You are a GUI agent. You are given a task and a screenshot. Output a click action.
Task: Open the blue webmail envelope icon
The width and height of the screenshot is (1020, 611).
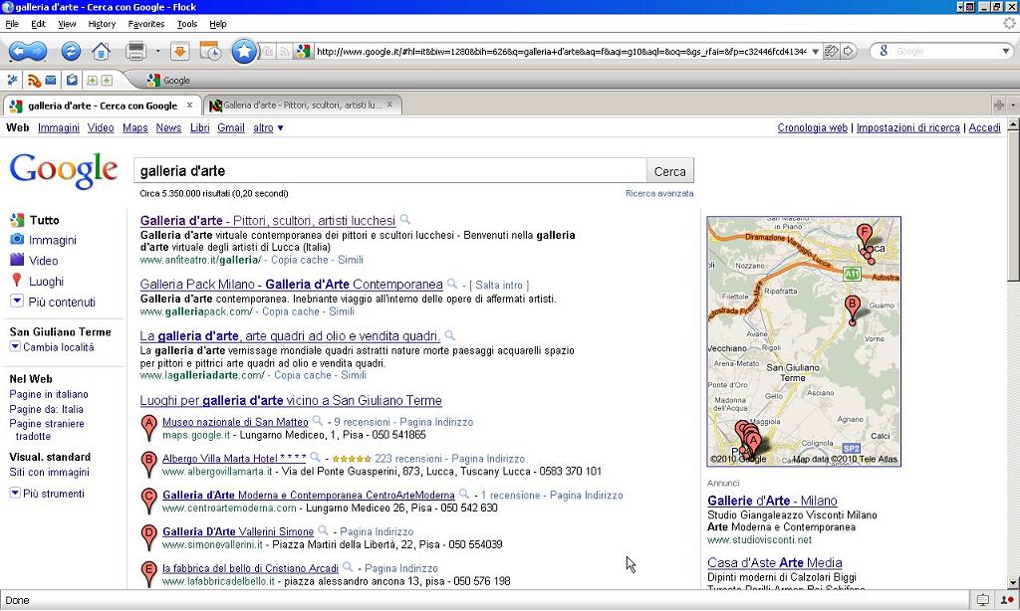pos(51,80)
